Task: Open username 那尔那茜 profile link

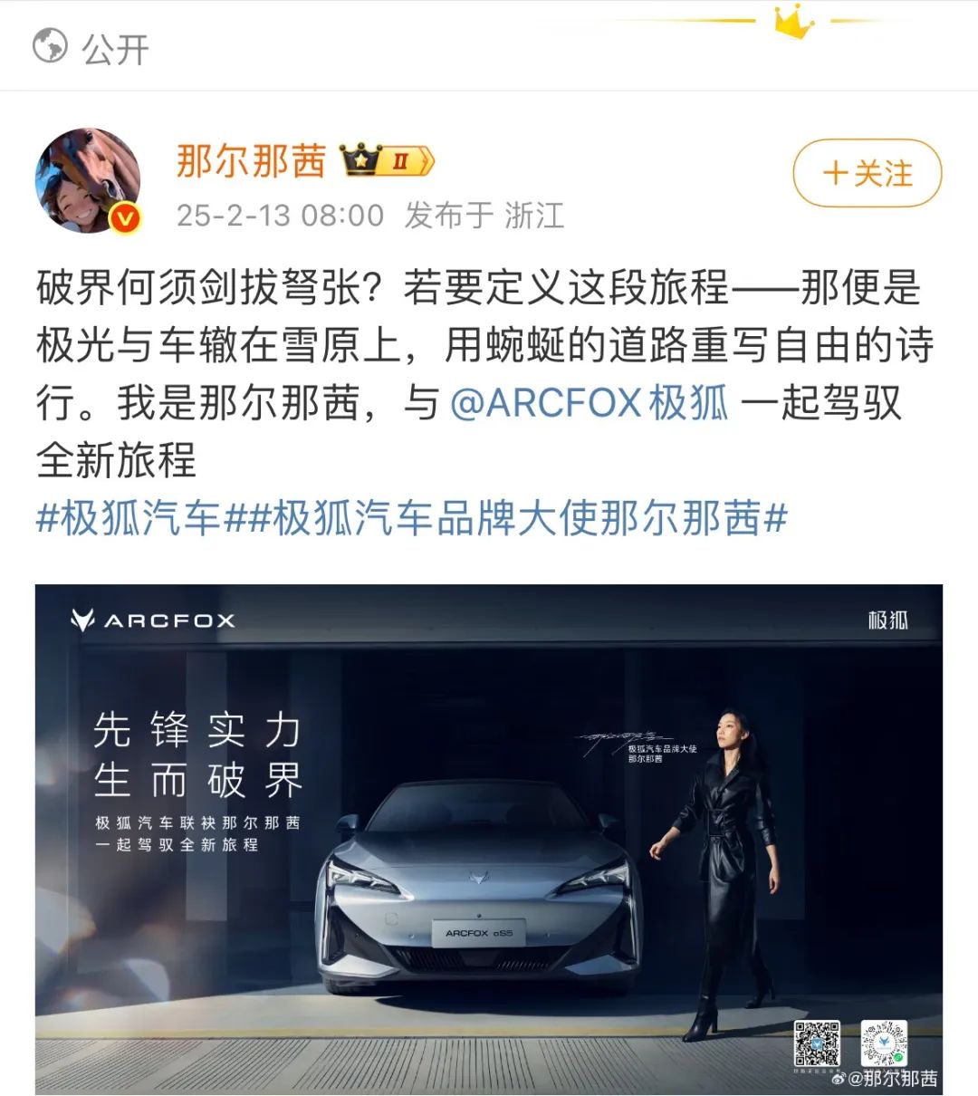Action: click(x=251, y=161)
